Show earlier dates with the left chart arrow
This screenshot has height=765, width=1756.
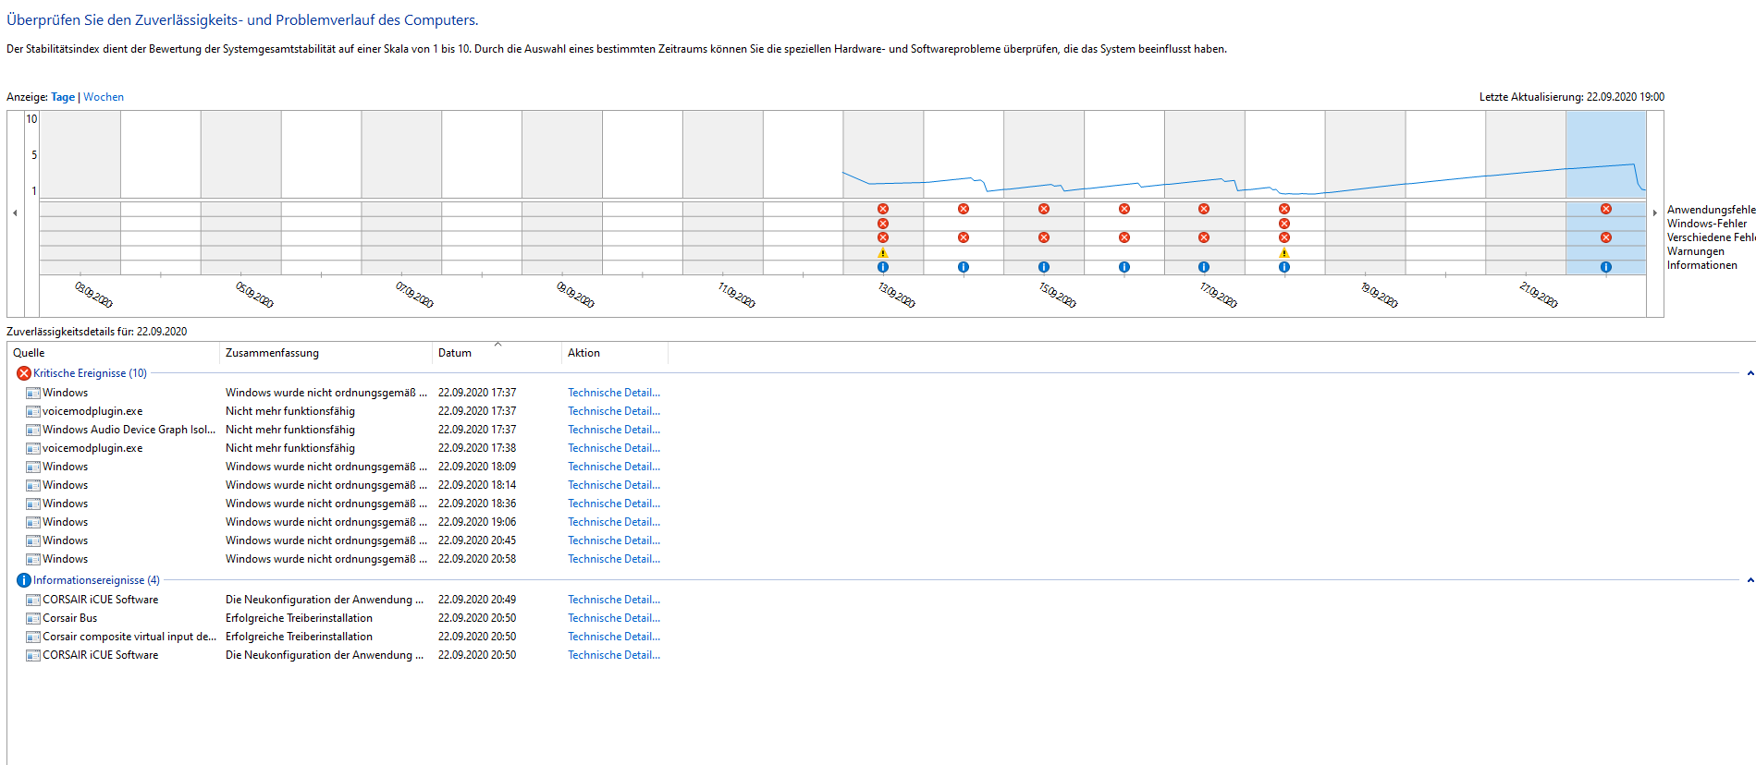click(15, 213)
